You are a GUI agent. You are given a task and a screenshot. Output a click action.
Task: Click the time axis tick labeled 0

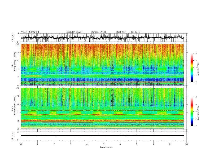21,144
